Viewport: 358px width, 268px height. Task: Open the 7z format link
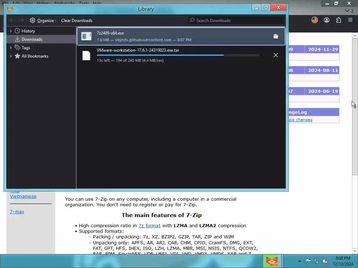coord(150,226)
